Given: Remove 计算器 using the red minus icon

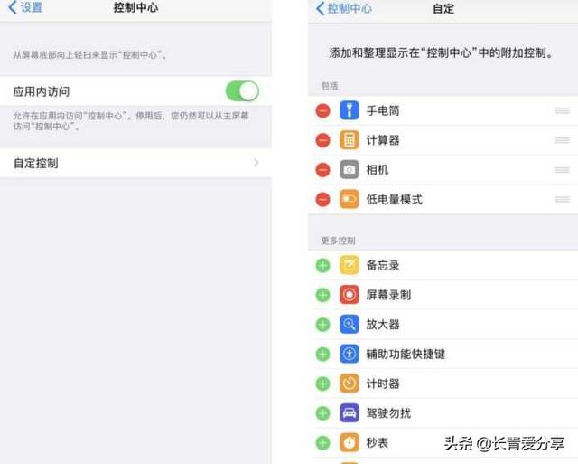Looking at the screenshot, I should 323,140.
